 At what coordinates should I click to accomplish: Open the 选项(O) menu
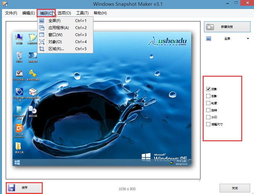pos(64,13)
